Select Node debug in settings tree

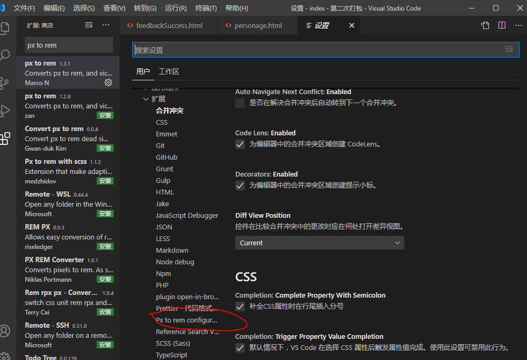(x=175, y=262)
